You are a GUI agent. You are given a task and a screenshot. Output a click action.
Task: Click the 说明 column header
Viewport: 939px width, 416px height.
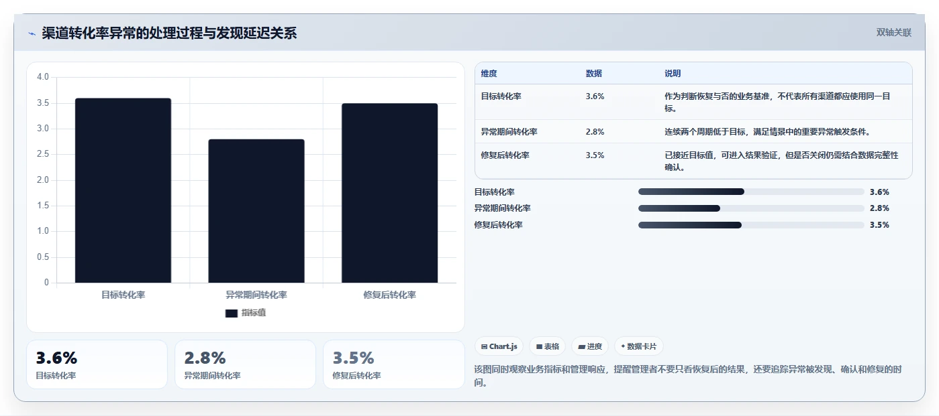673,74
